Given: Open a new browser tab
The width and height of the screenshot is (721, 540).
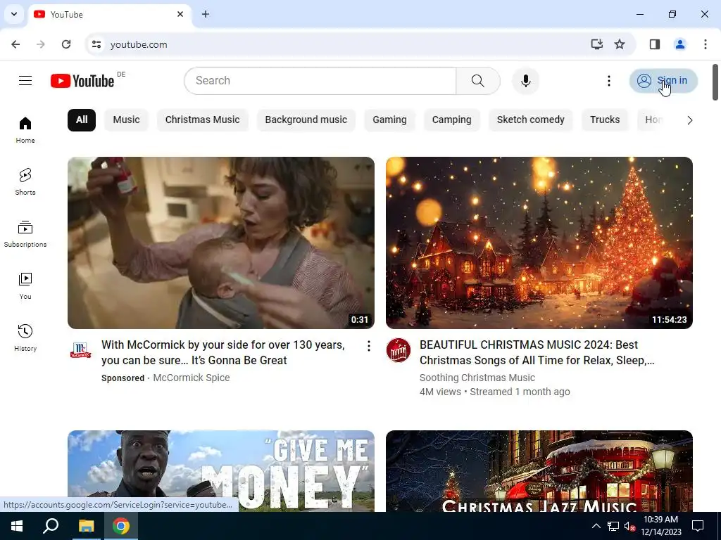Looking at the screenshot, I should (x=206, y=14).
